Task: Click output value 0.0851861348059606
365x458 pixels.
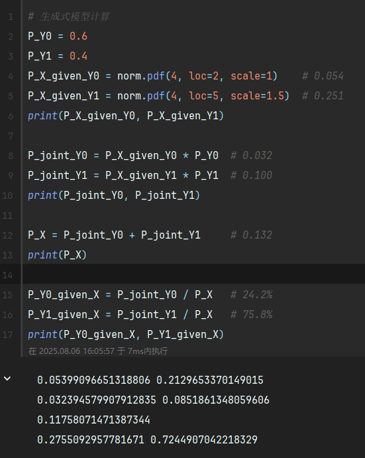Action: pos(215,400)
